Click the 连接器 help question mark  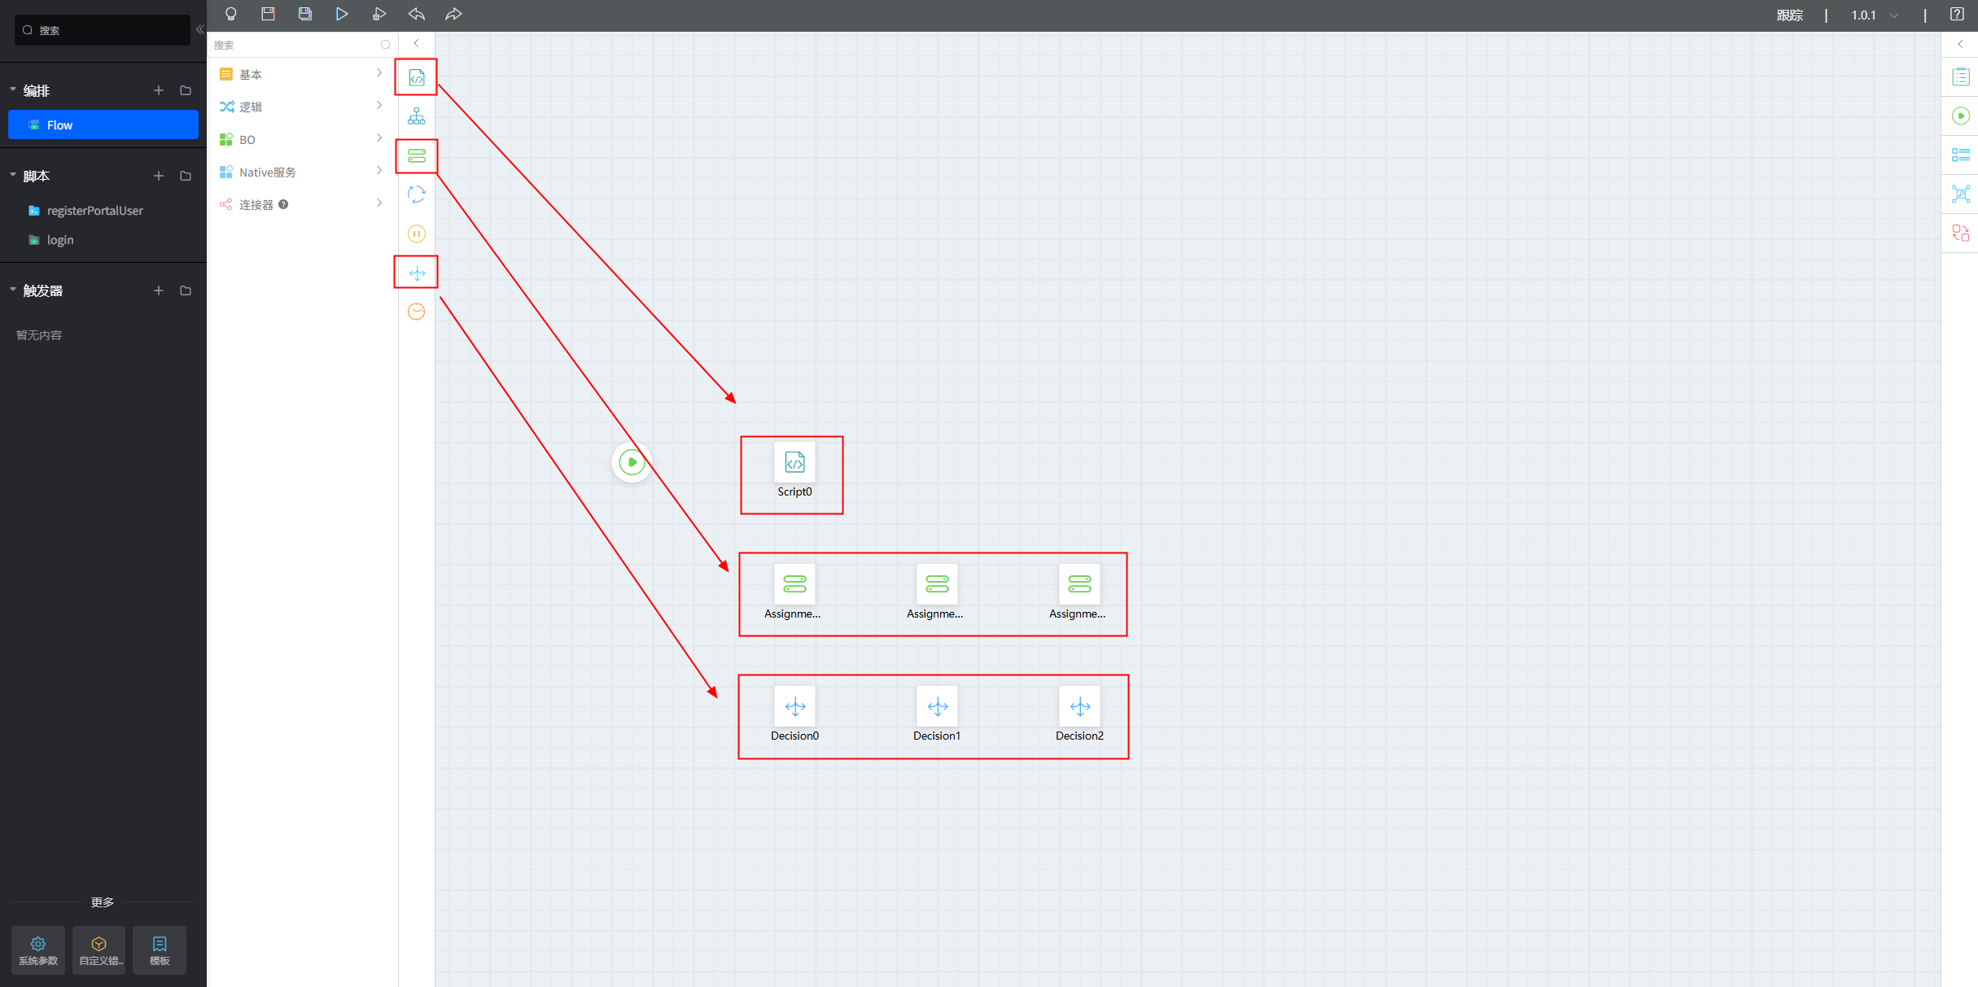(283, 204)
